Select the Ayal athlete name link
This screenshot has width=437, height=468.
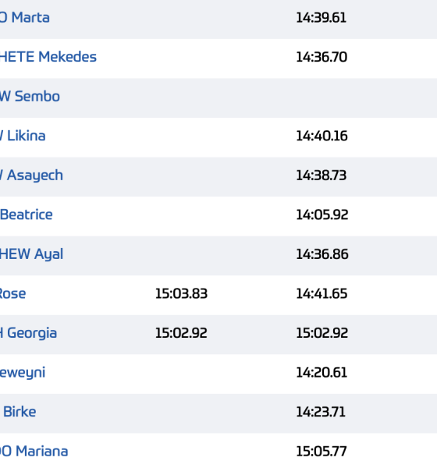(x=31, y=254)
